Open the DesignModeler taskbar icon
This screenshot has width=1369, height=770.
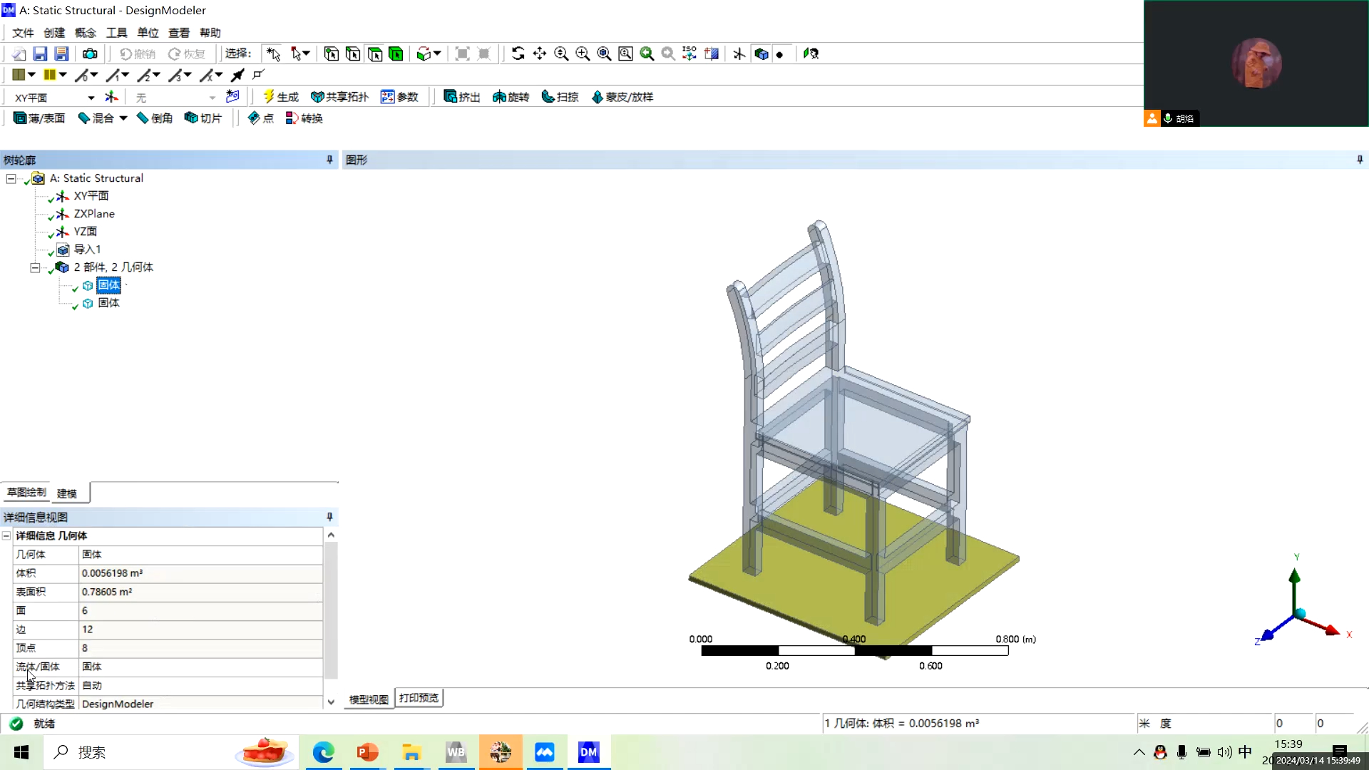pos(589,752)
